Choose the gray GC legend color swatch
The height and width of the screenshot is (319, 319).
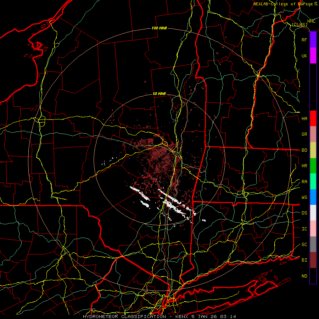313,244
